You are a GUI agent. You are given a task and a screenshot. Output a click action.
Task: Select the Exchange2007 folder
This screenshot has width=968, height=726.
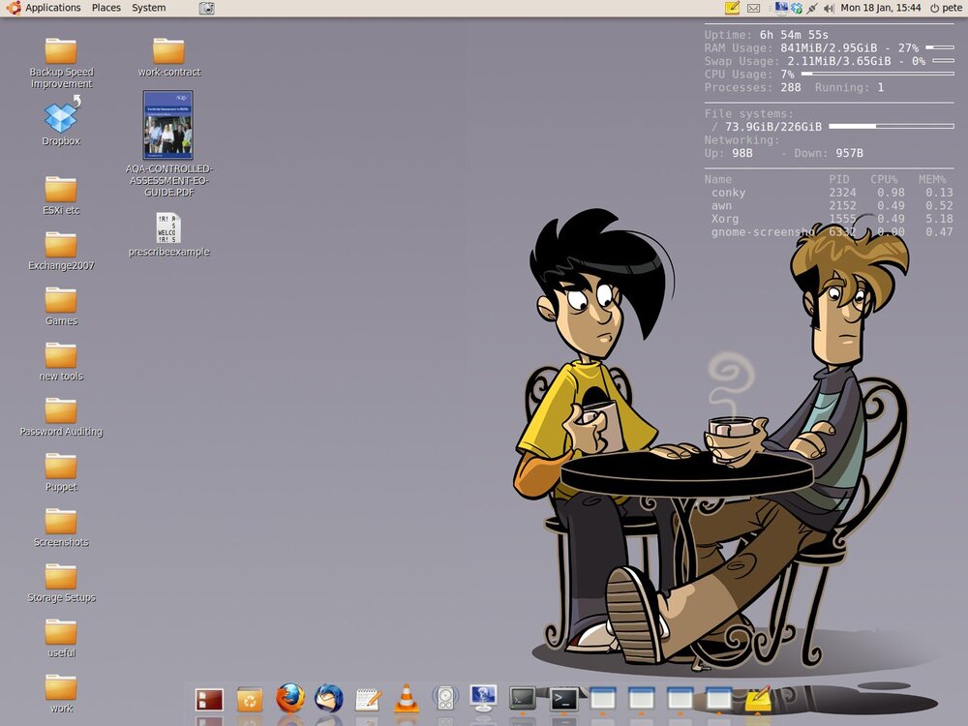pyautogui.click(x=61, y=252)
